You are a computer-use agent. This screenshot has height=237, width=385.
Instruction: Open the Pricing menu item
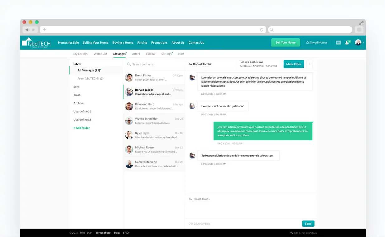tap(142, 43)
